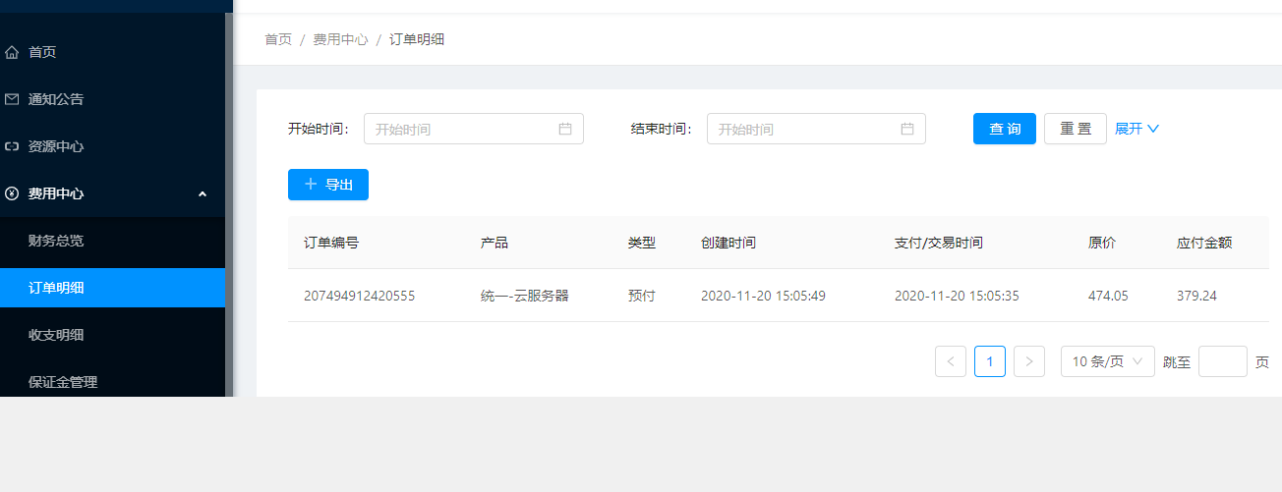Expand more filters with 展开

point(1137,129)
